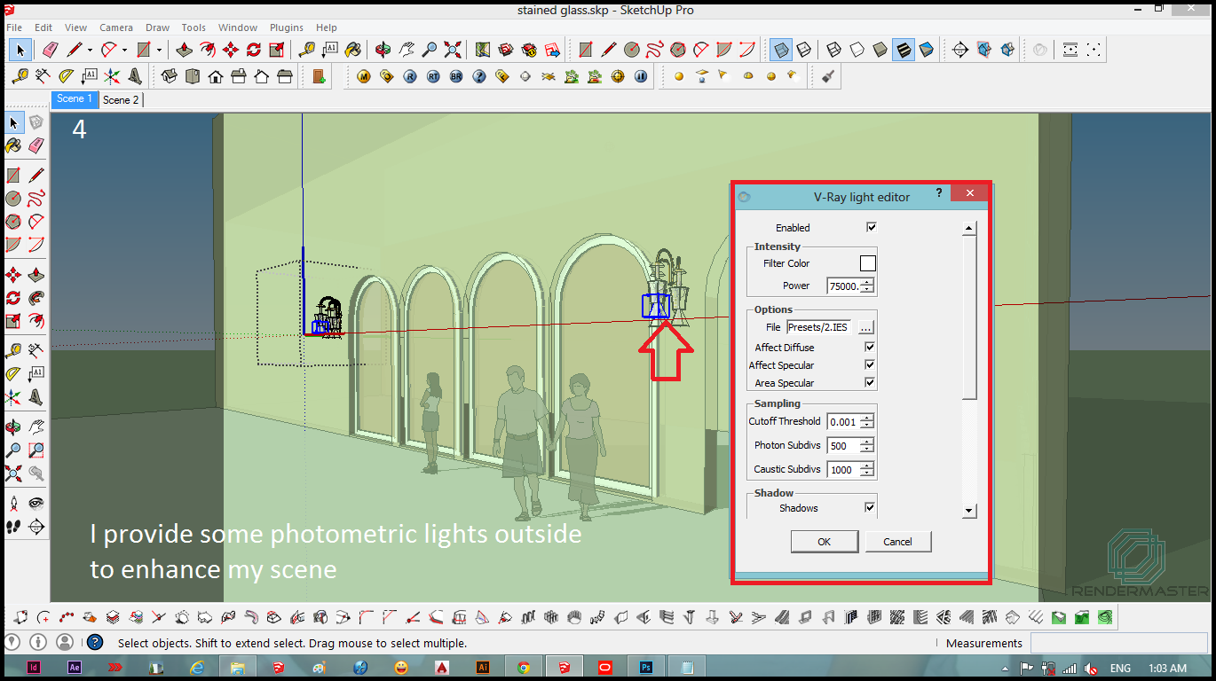The image size is (1216, 681).
Task: Uncheck Affect Diffuse option
Action: pos(870,348)
